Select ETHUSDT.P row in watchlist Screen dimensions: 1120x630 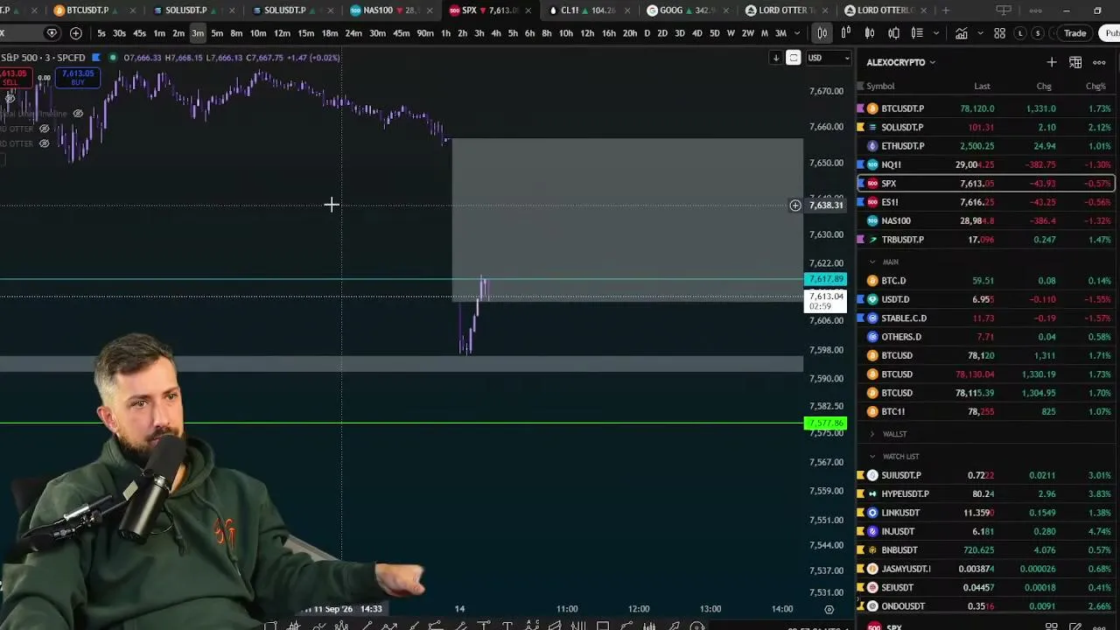(986, 146)
